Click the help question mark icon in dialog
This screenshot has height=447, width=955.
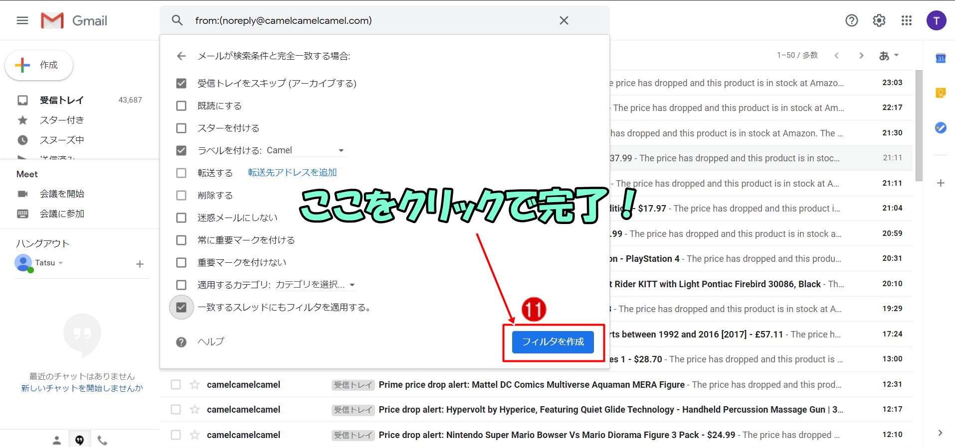click(181, 342)
